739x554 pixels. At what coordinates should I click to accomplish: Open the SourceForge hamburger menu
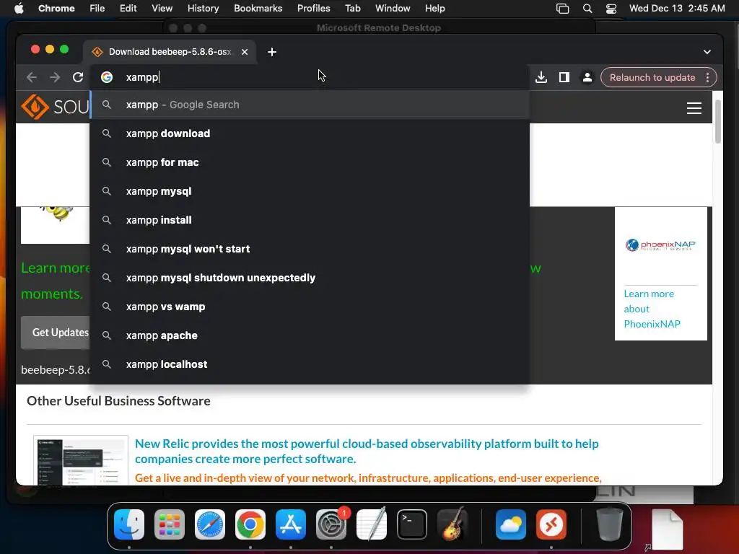(x=694, y=108)
